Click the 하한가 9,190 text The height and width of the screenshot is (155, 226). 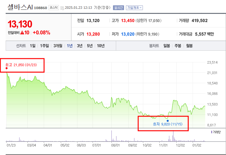point(147,34)
